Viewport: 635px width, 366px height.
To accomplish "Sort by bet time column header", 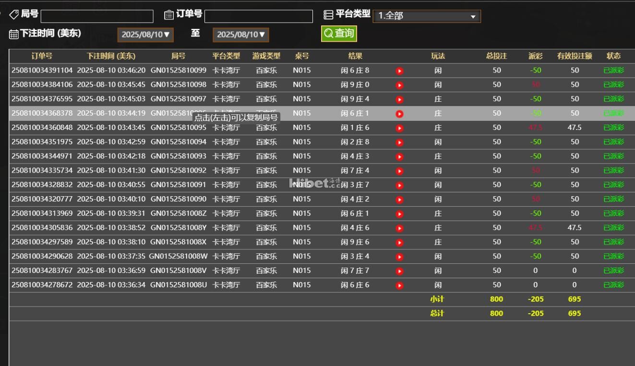I will [x=111, y=56].
